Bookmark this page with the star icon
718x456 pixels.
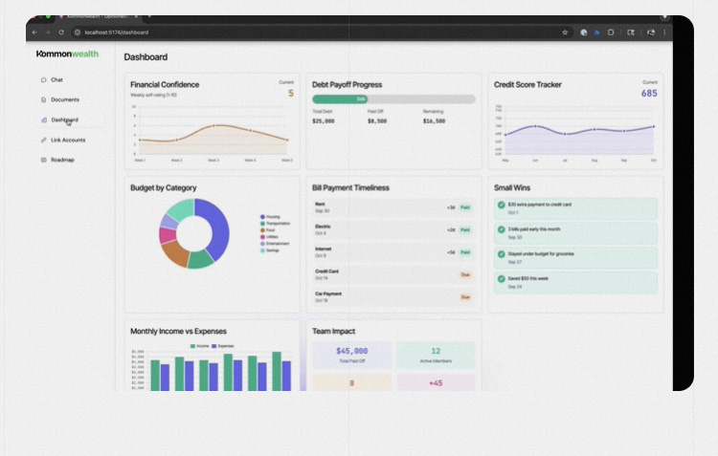pyautogui.click(x=565, y=33)
